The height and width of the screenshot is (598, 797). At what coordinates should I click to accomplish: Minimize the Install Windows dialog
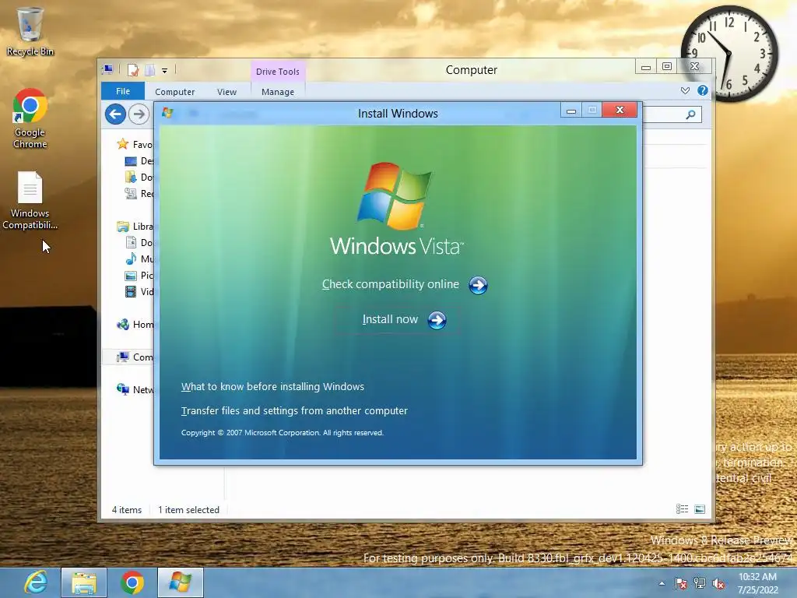571,111
